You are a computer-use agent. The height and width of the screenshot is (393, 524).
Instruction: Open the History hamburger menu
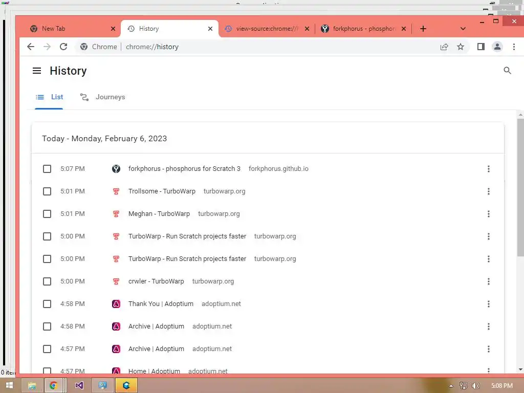pyautogui.click(x=37, y=71)
